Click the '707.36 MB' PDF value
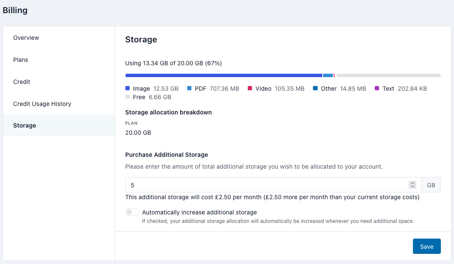 click(224, 89)
